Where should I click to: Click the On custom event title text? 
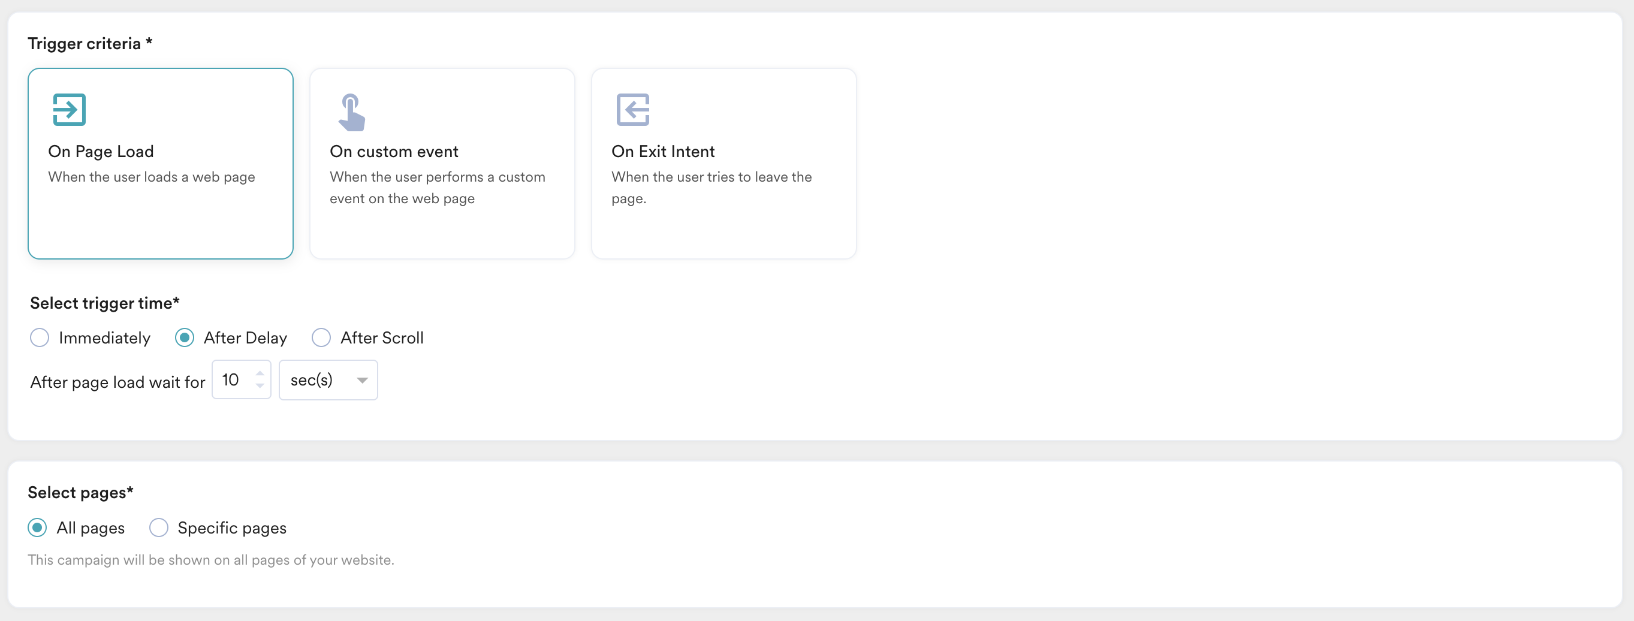(394, 152)
